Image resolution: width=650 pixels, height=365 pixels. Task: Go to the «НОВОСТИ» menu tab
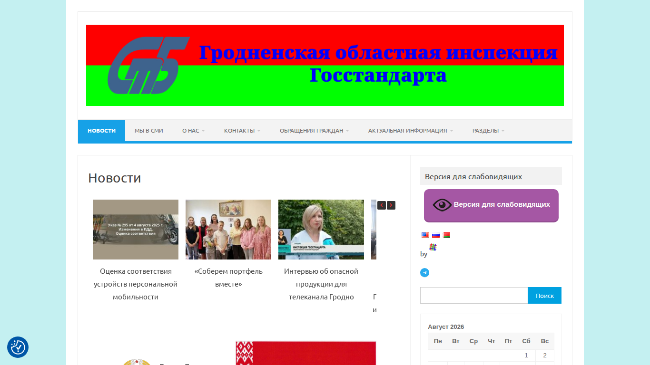101,131
